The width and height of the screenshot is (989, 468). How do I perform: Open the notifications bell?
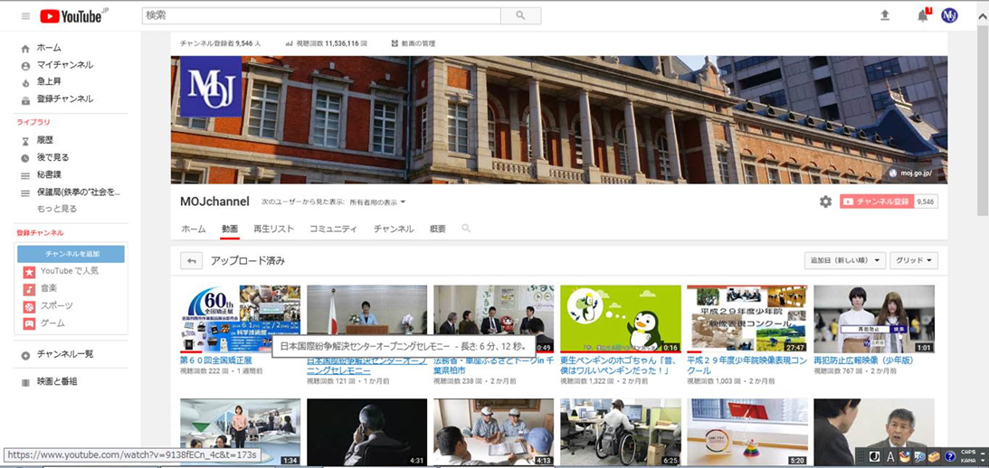tap(923, 15)
